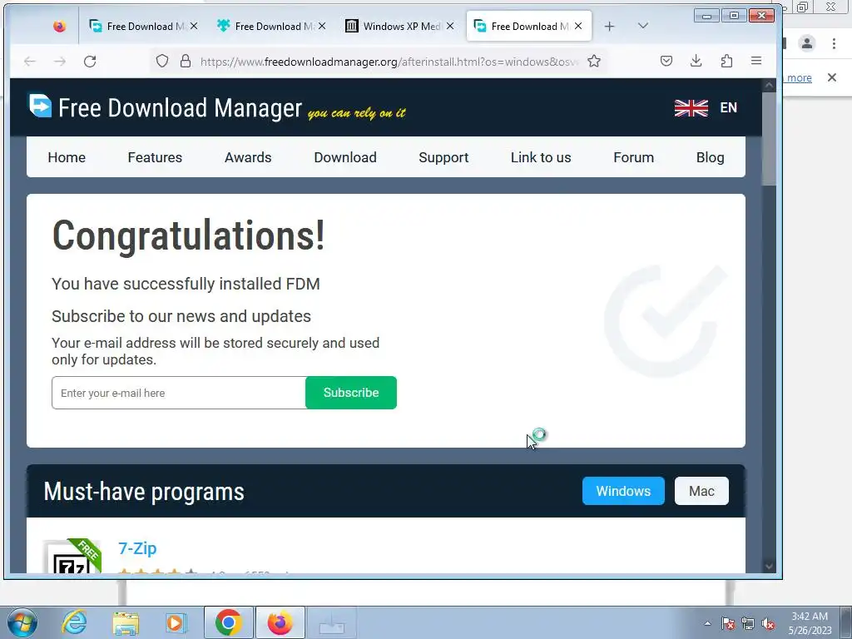
Task: Open the 7-Zip program link
Action: click(137, 548)
